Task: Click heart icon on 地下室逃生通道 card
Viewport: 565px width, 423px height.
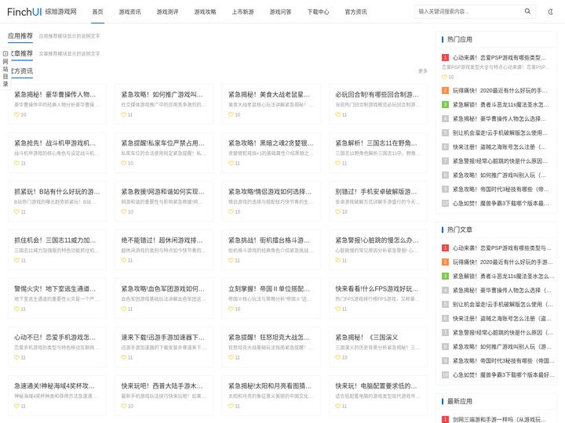Action: coord(16,309)
